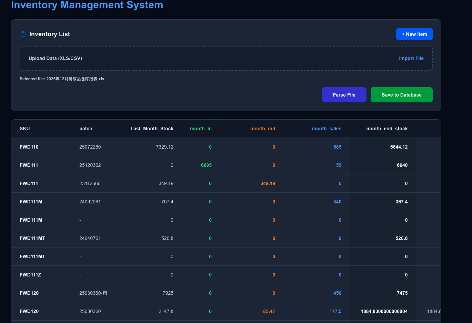
Task: Select batch 25120362 cell
Action: (x=90, y=165)
